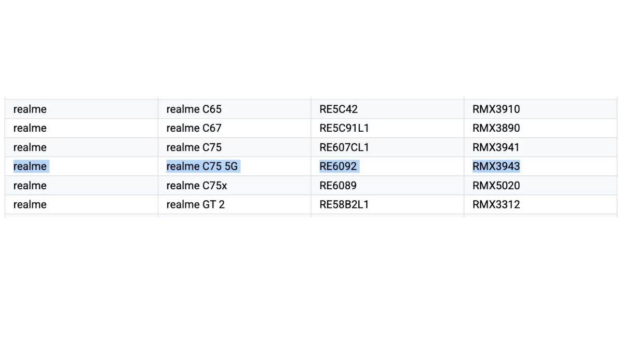Image resolution: width=623 pixels, height=350 pixels.
Task: Select the brand cell in the GT 2 row
Action: click(x=30, y=205)
